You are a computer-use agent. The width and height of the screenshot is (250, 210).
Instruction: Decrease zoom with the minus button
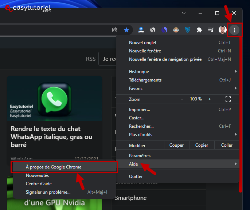(x=182, y=99)
